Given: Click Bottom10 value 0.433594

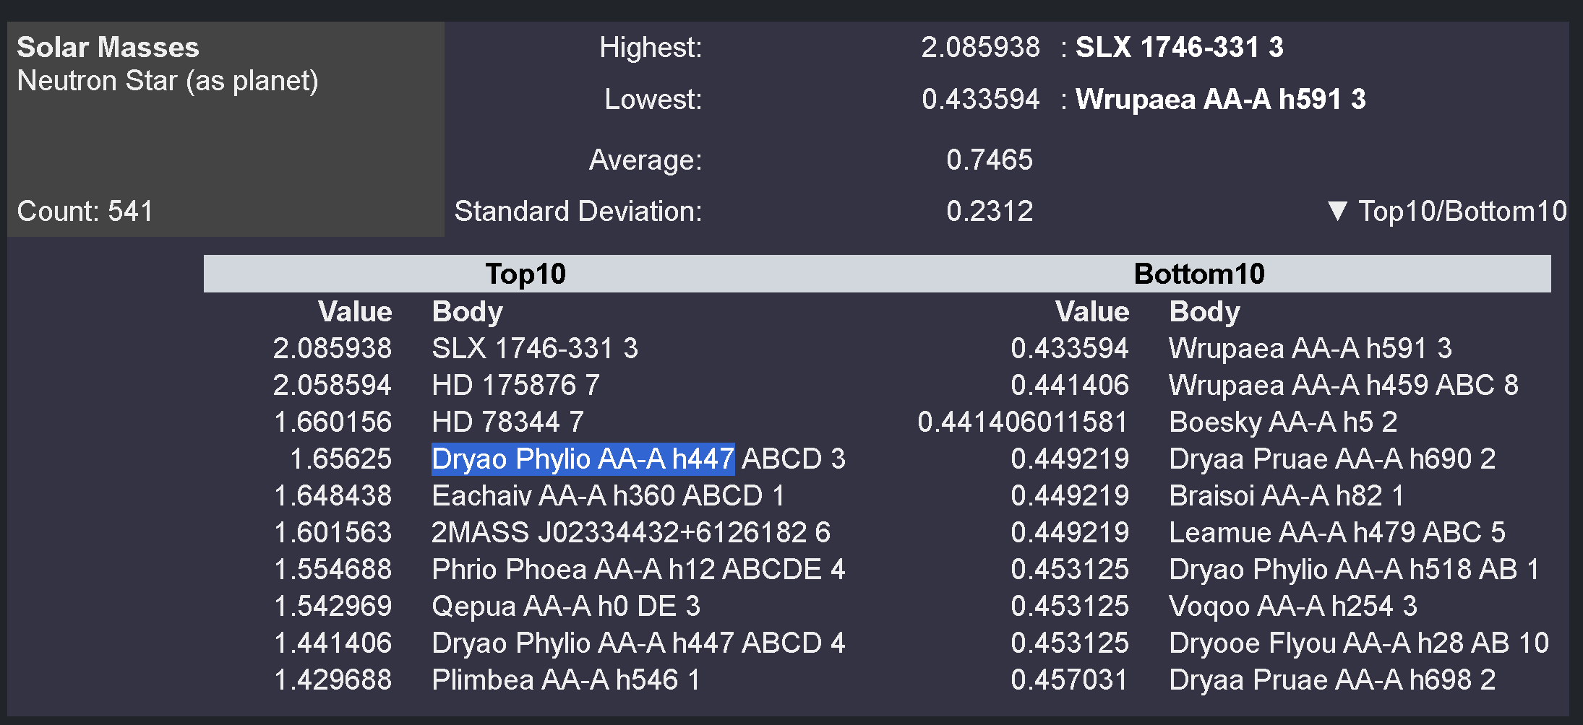Looking at the screenshot, I should [x=1070, y=348].
